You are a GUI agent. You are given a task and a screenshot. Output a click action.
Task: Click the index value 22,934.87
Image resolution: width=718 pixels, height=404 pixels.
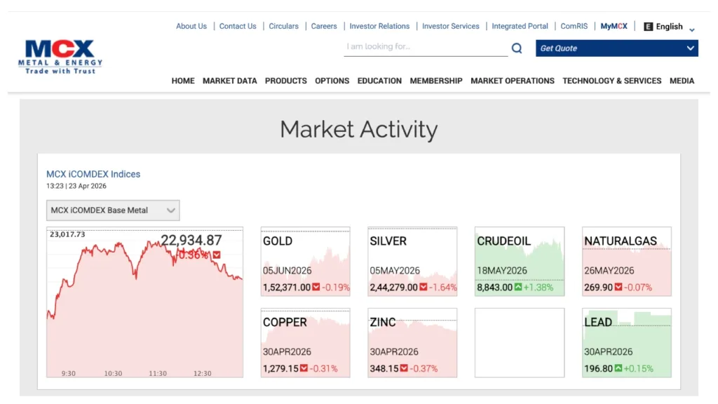191,241
